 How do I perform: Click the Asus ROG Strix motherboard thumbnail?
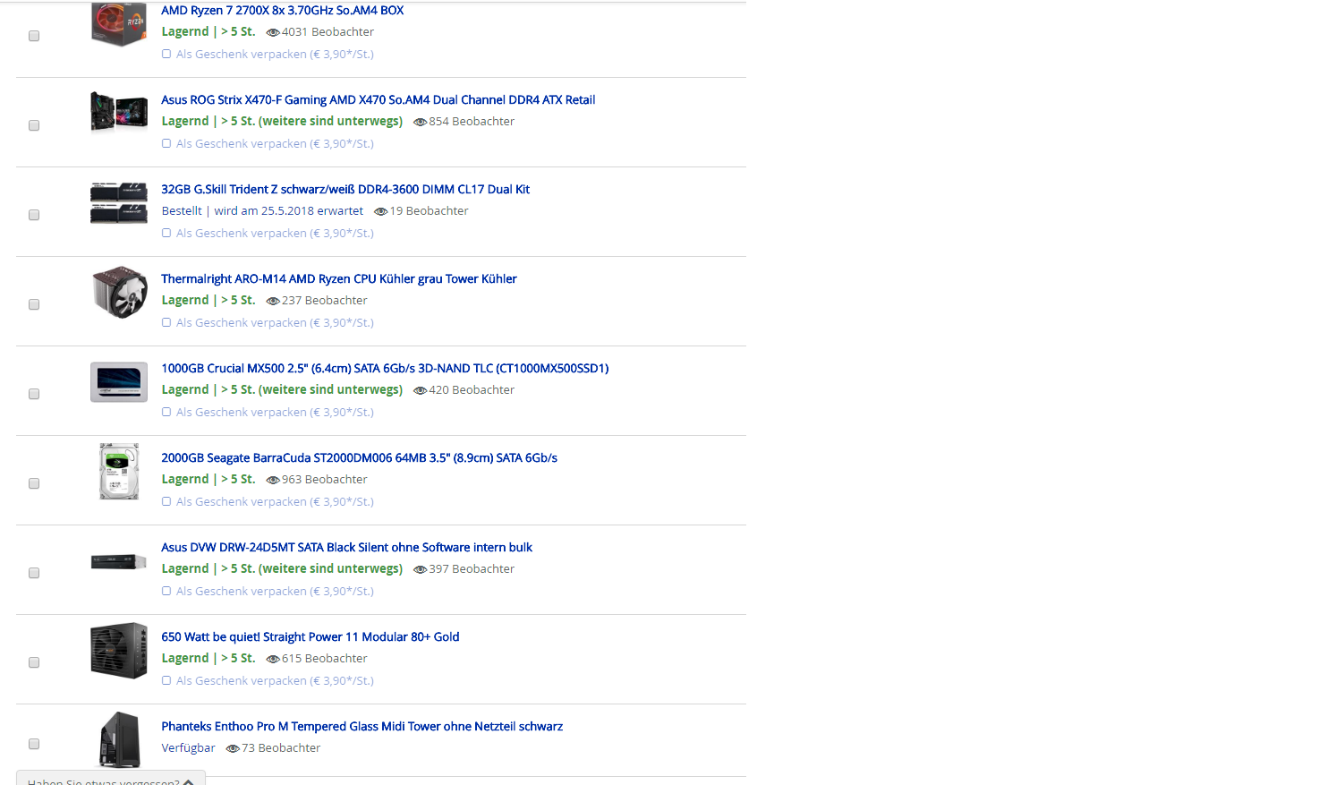(119, 113)
